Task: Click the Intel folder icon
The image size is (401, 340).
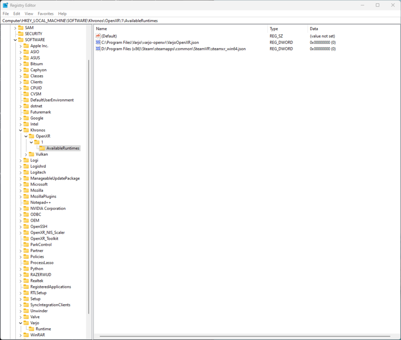Action: click(x=26, y=124)
